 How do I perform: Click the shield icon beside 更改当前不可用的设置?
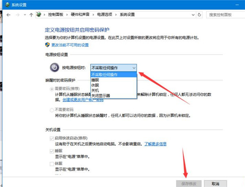(x=47, y=44)
